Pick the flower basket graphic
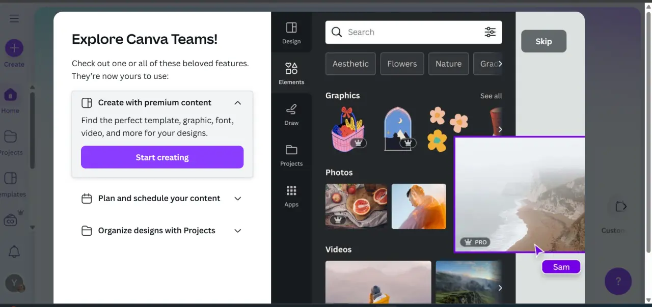 tap(348, 129)
